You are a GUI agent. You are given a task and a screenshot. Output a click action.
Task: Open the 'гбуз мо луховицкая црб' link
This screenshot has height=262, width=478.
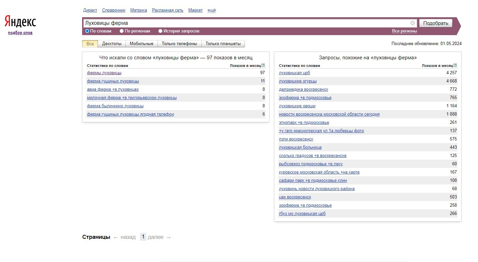tap(302, 214)
